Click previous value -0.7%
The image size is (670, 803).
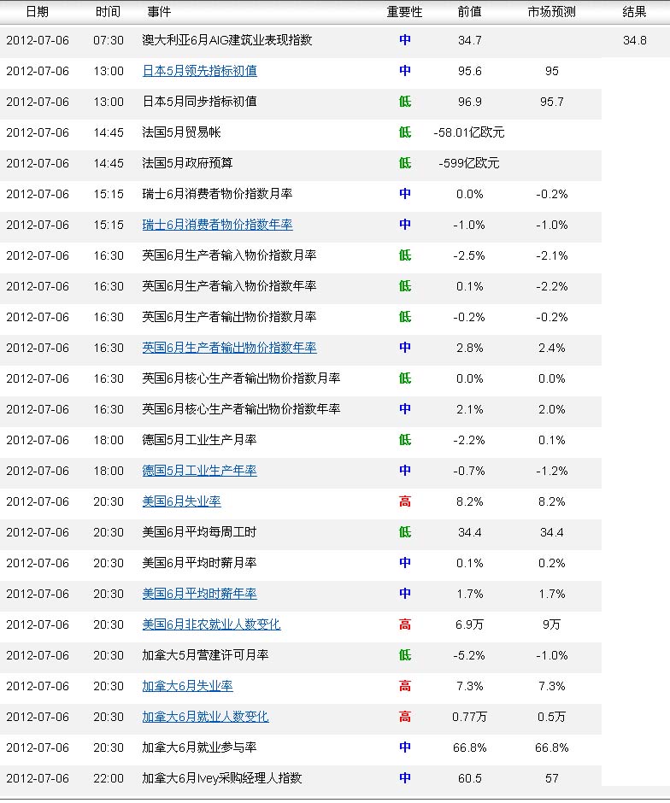click(469, 471)
